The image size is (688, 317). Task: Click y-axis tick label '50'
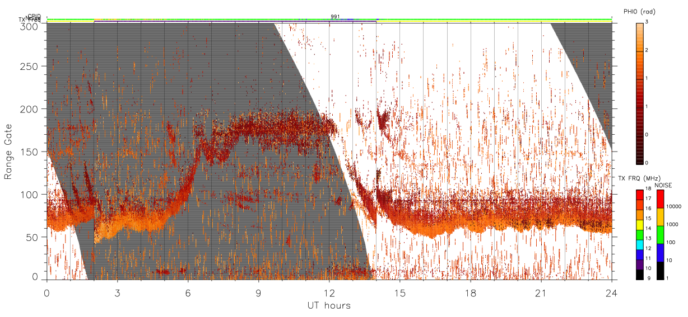(32, 237)
